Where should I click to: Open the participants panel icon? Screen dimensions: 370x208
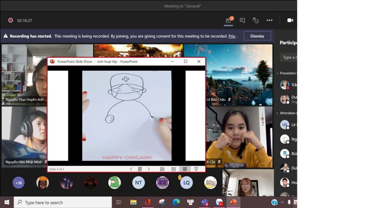[228, 20]
